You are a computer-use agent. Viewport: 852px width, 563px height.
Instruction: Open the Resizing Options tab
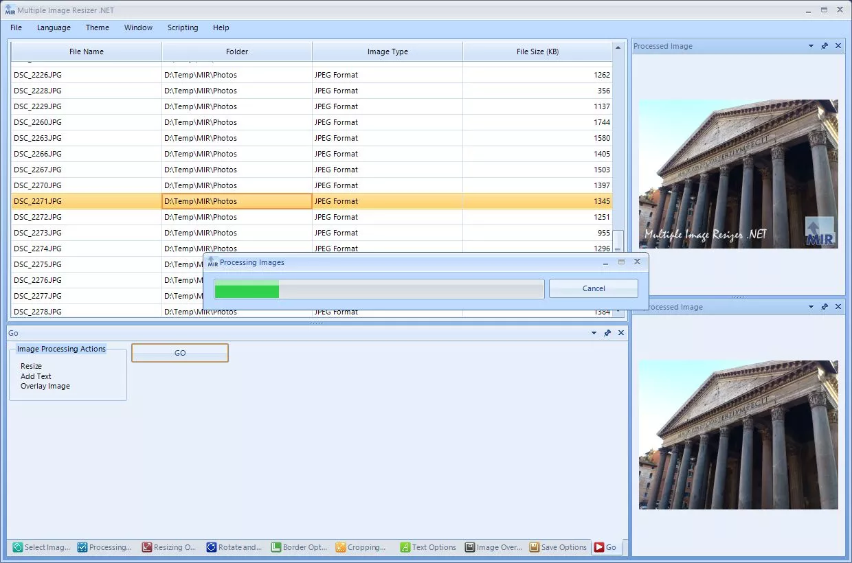pyautogui.click(x=170, y=547)
